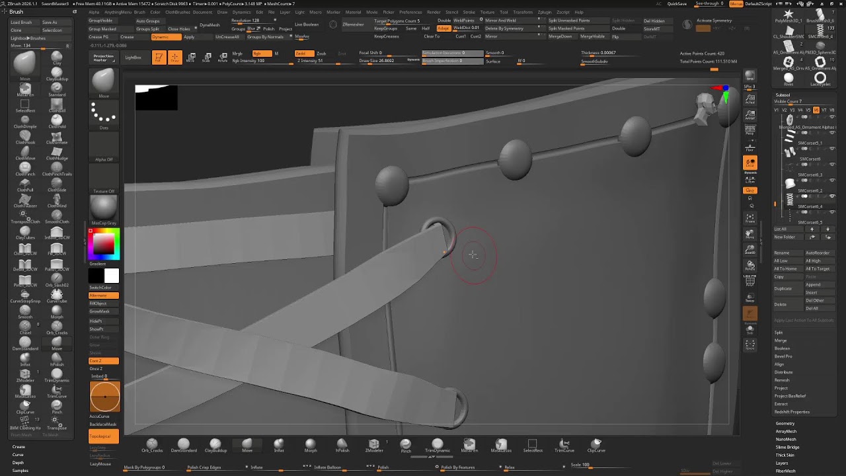Expand the Thick Skin subpalette
846x476 pixels.
(x=785, y=455)
